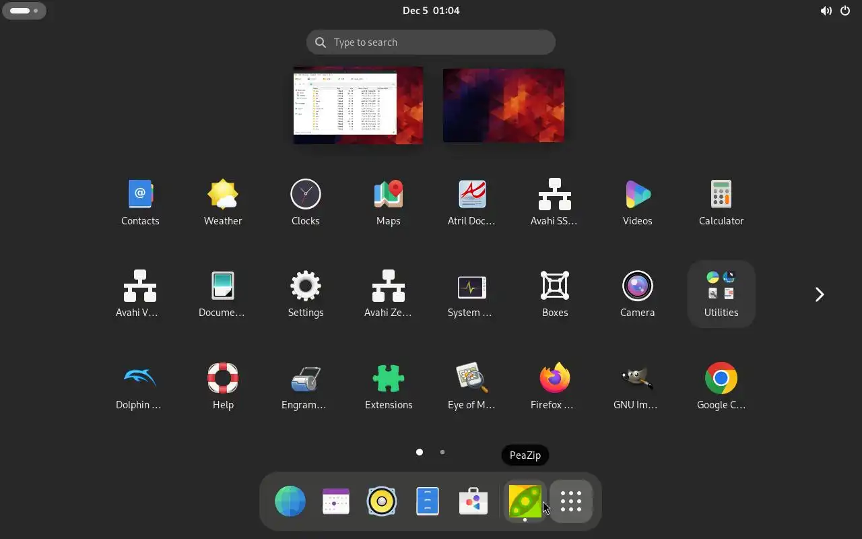This screenshot has width=862, height=539.
Task: Open the Camera app
Action: pos(638,294)
